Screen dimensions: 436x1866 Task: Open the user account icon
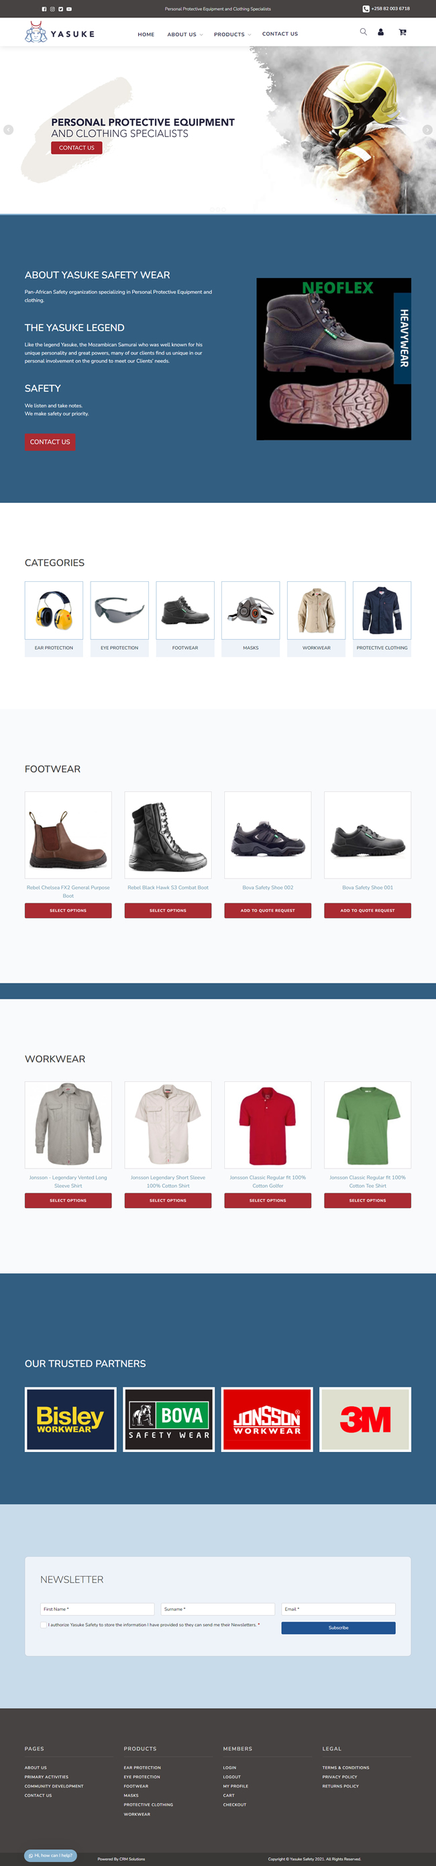(380, 32)
